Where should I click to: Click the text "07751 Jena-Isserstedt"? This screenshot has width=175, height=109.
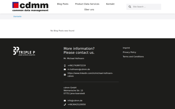(74, 93)
